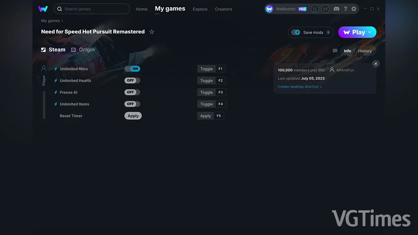The height and width of the screenshot is (235, 418).
Task: Click the WeMod logo icon
Action: (43, 9)
